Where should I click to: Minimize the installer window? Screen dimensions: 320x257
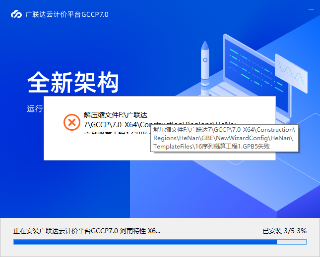311,9
